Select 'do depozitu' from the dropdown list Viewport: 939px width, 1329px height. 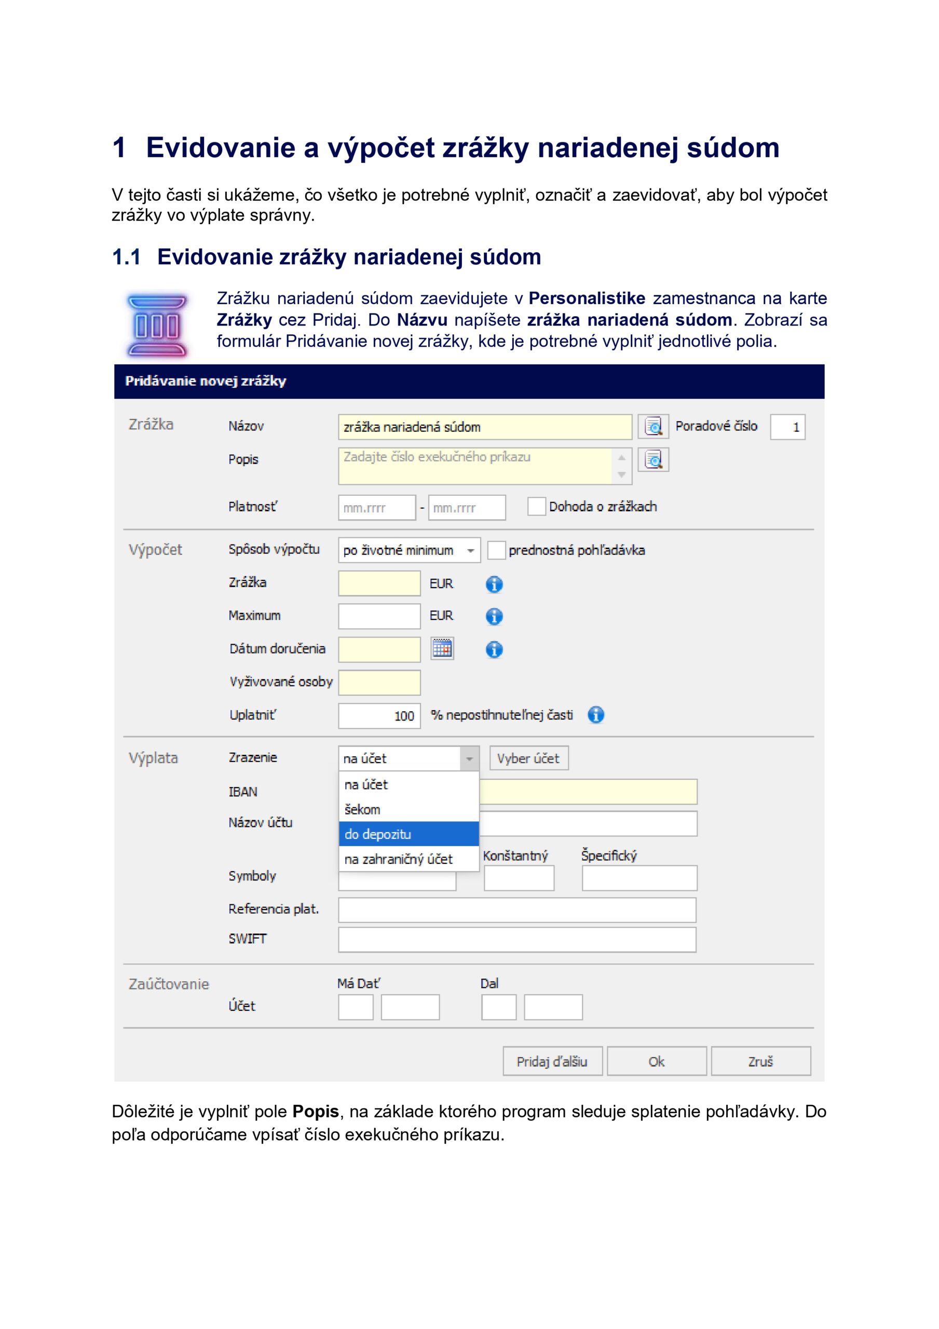point(408,834)
